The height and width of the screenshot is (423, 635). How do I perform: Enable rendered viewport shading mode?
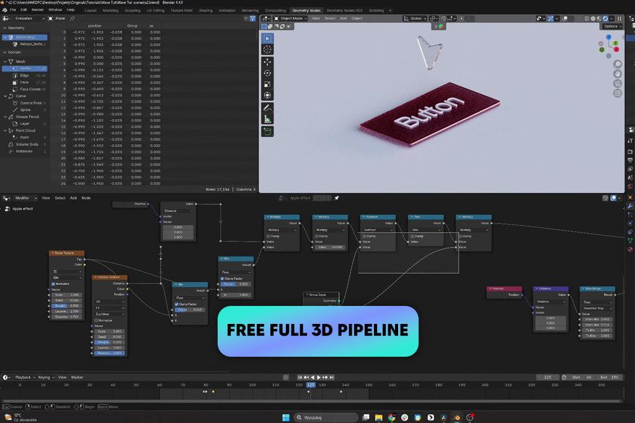tap(605, 19)
